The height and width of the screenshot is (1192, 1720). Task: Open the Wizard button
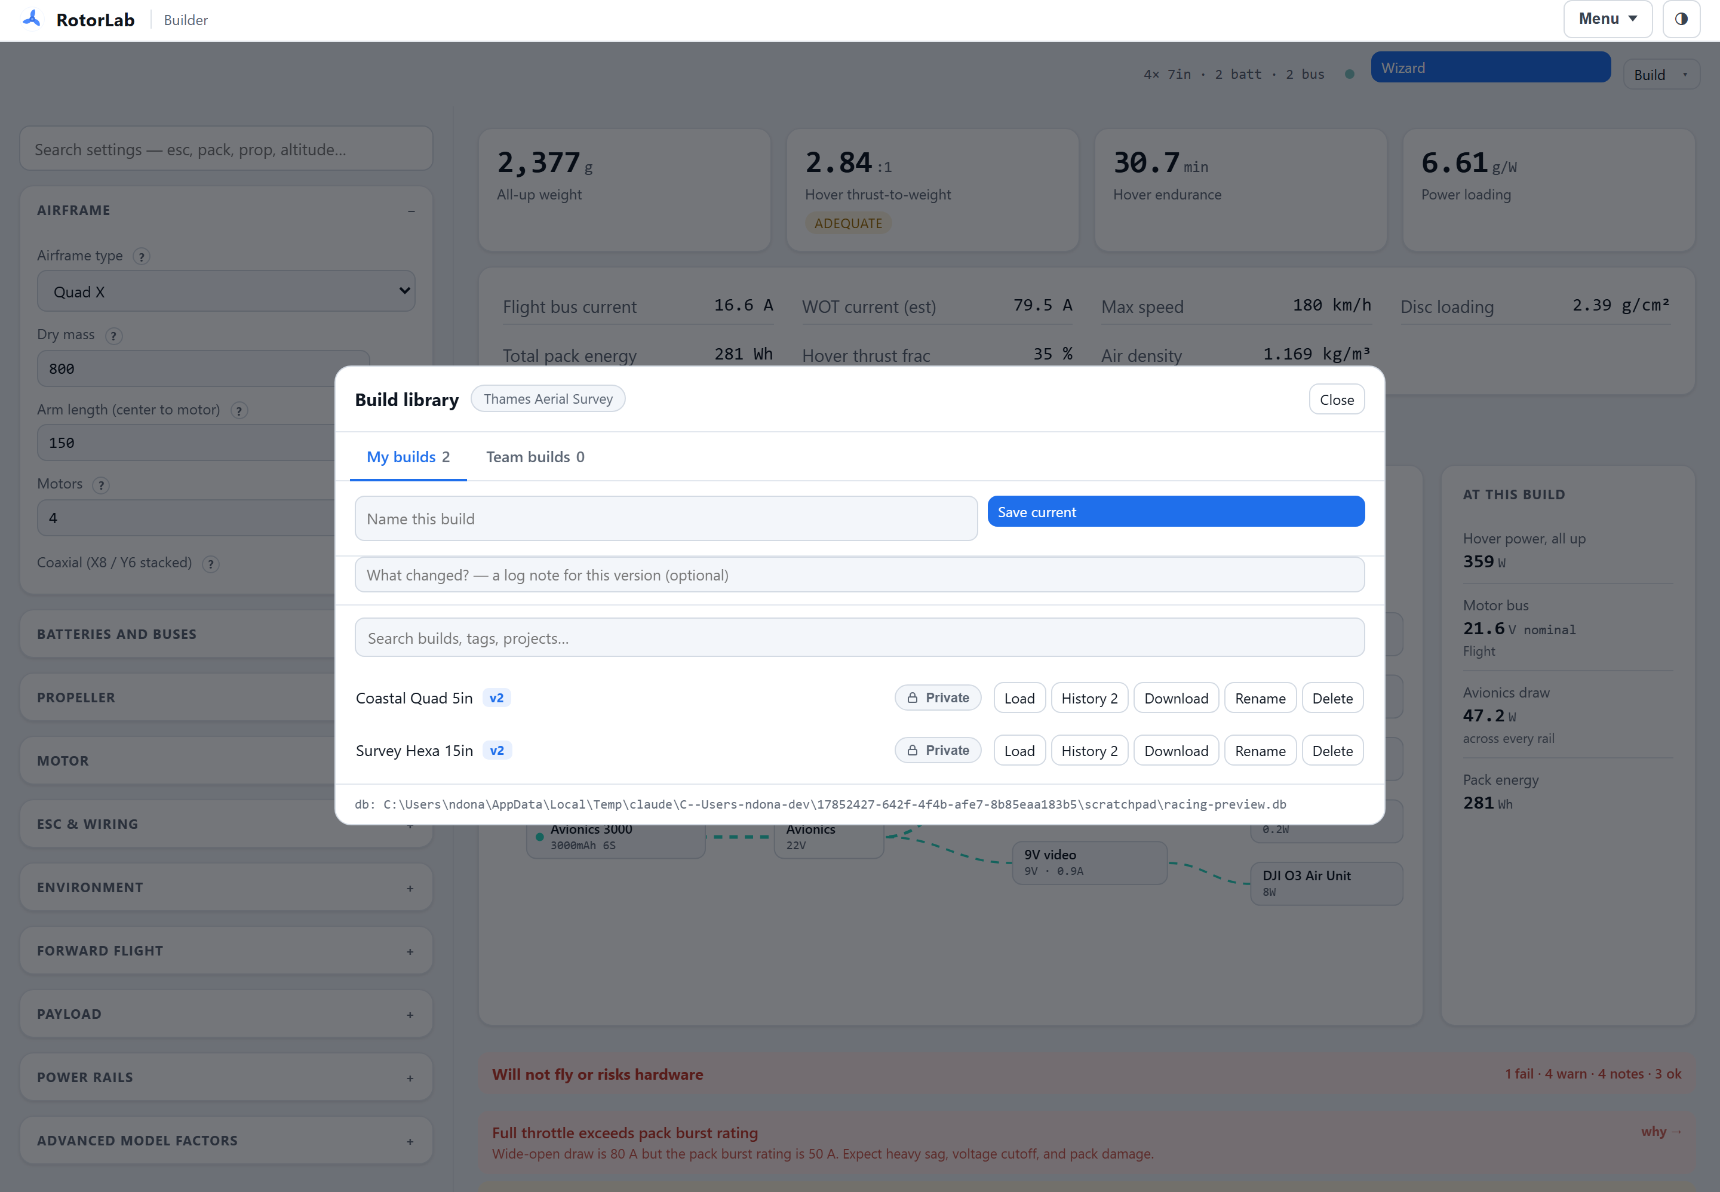1490,67
